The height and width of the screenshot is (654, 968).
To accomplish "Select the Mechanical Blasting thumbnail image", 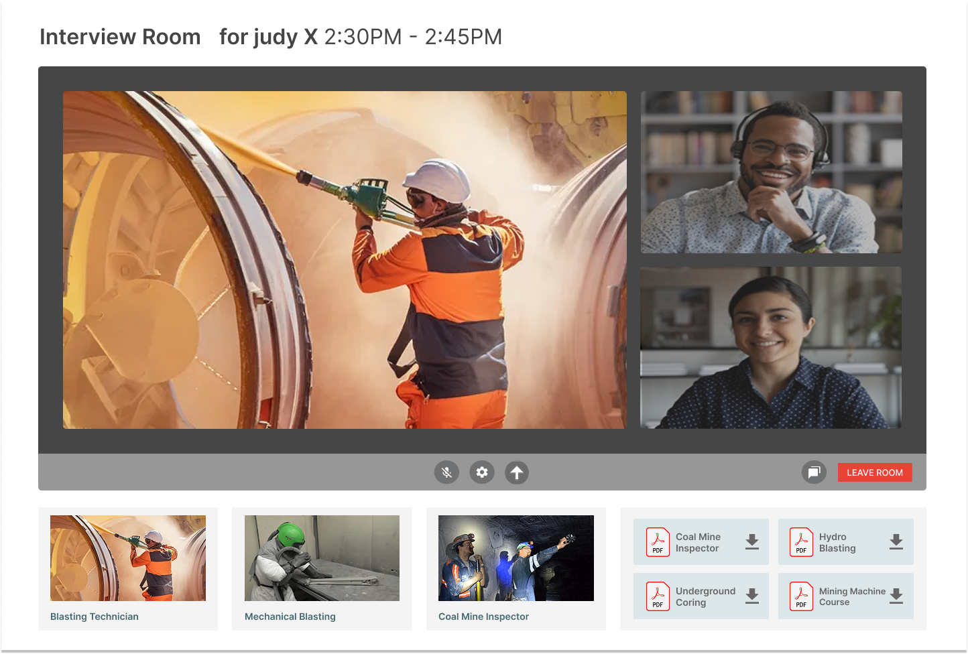I will tap(322, 558).
